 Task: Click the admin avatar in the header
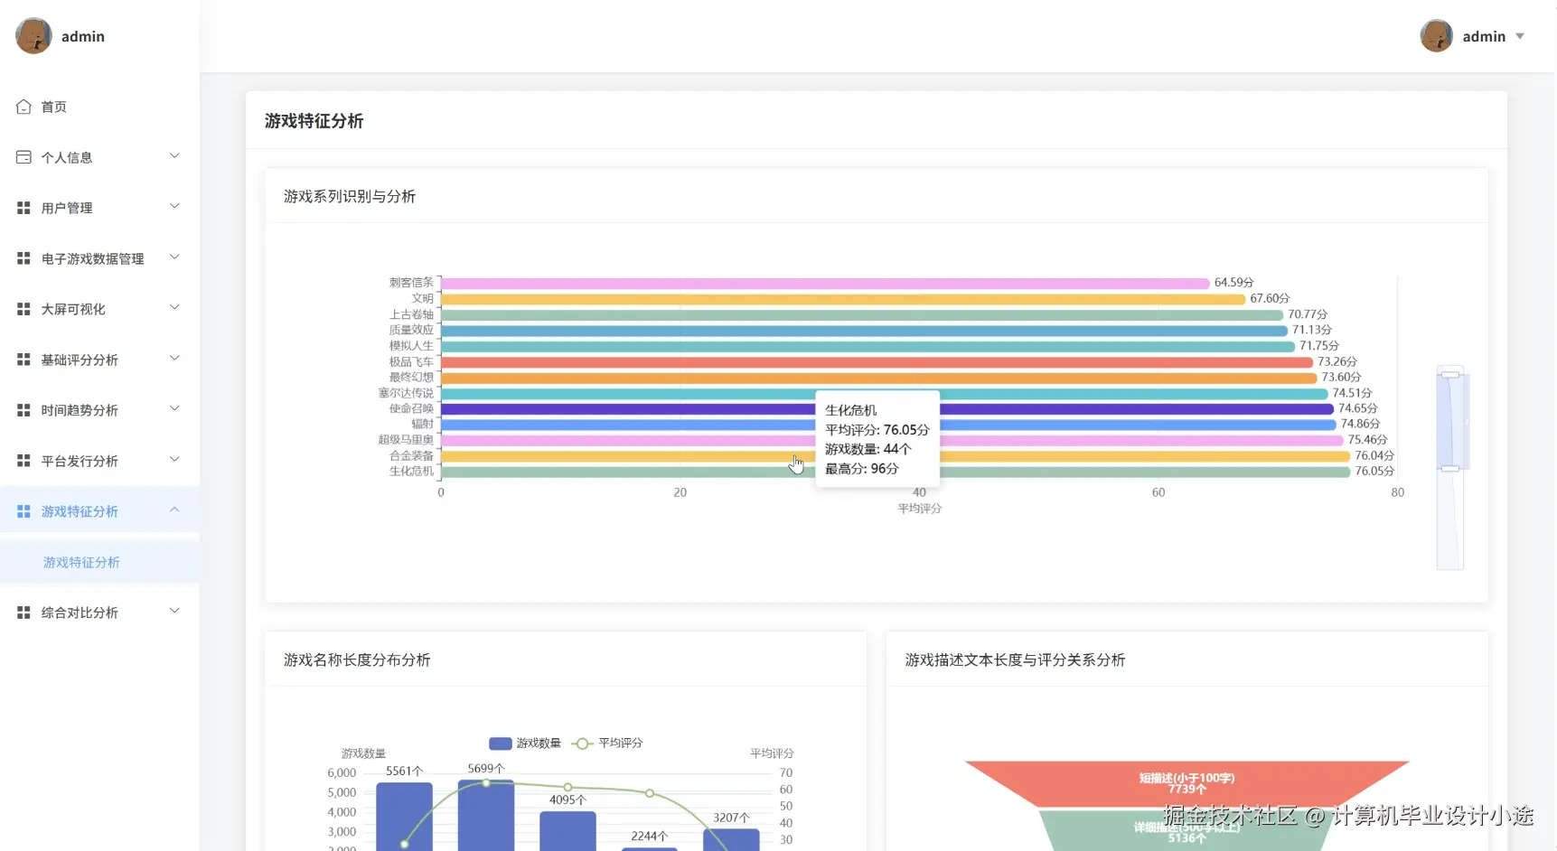1436,36
